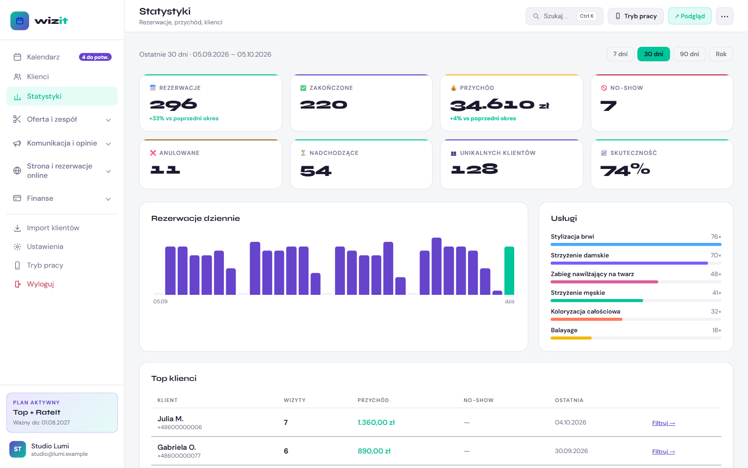Expand the Finanse section chevron

(x=108, y=199)
